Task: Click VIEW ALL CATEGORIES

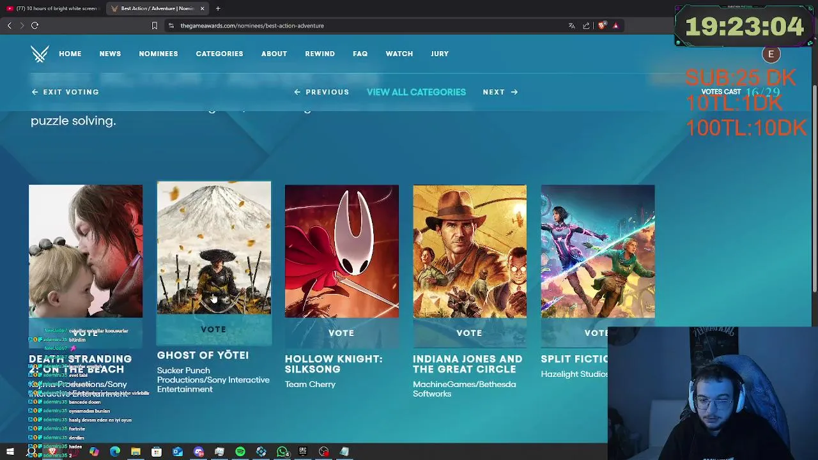Action: coord(416,92)
